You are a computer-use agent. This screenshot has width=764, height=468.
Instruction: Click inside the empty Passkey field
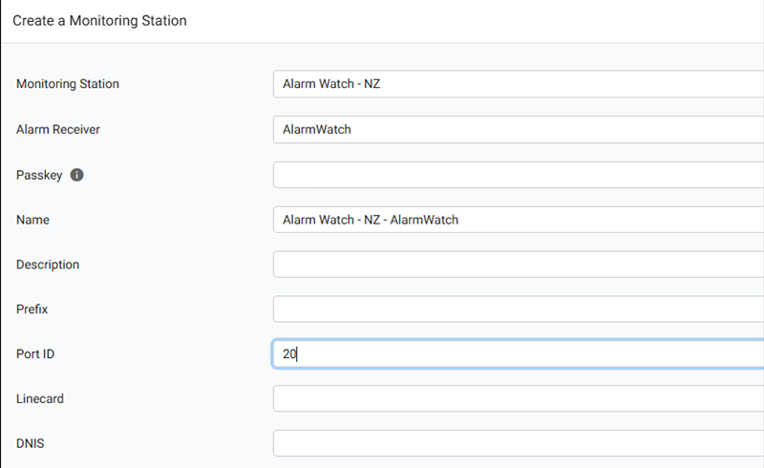click(518, 175)
